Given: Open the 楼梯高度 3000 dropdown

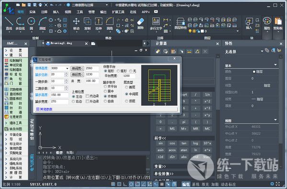Looking at the screenshot, I should click(x=67, y=68).
